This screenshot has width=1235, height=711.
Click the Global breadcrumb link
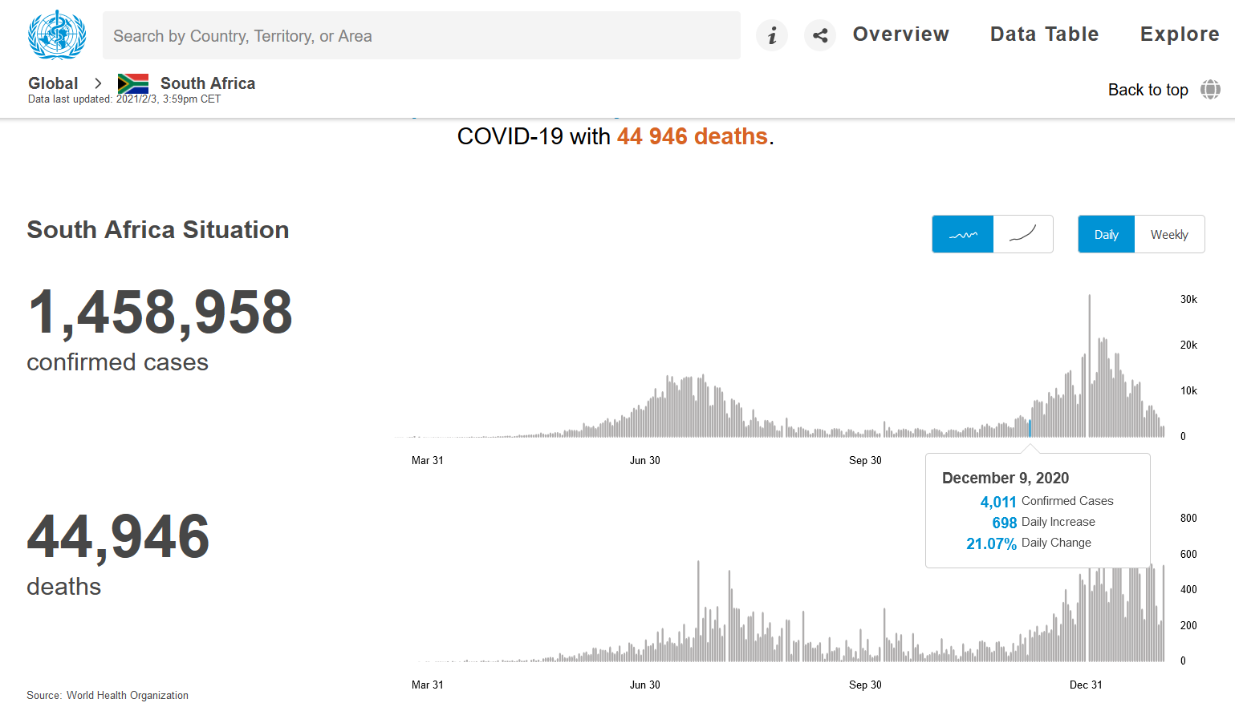[x=53, y=83]
